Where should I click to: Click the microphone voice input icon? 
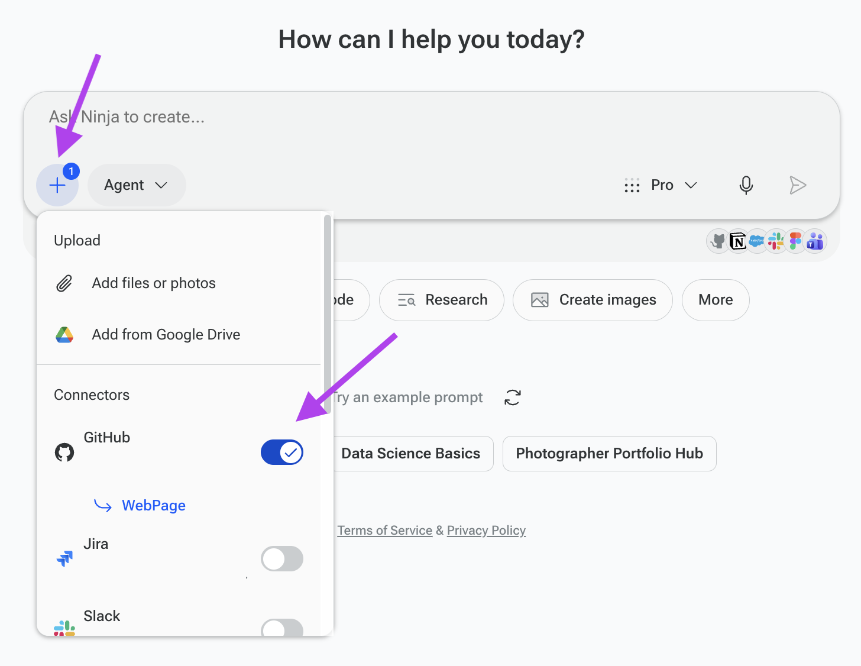coord(746,185)
